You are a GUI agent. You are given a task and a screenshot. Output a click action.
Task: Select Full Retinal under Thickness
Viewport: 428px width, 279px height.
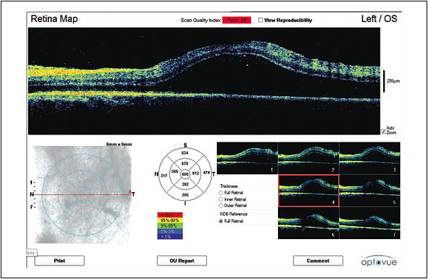tap(221, 193)
